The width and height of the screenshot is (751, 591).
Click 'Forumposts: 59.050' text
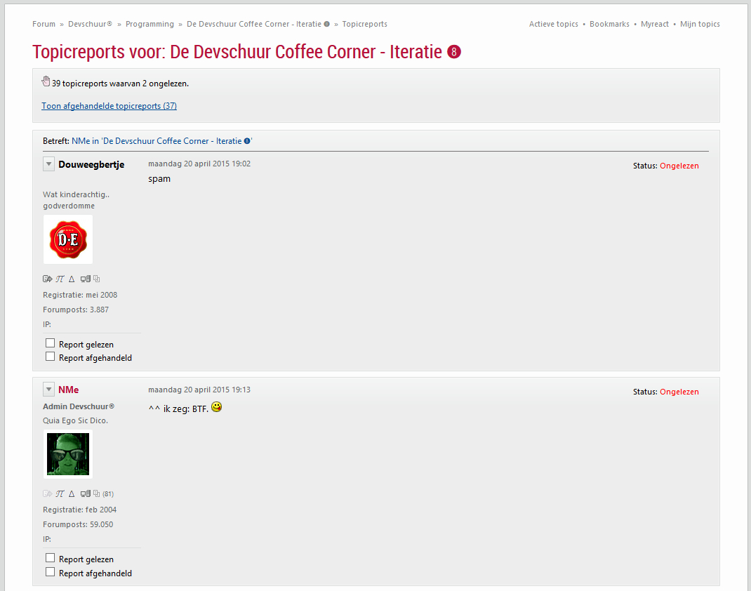click(x=78, y=524)
